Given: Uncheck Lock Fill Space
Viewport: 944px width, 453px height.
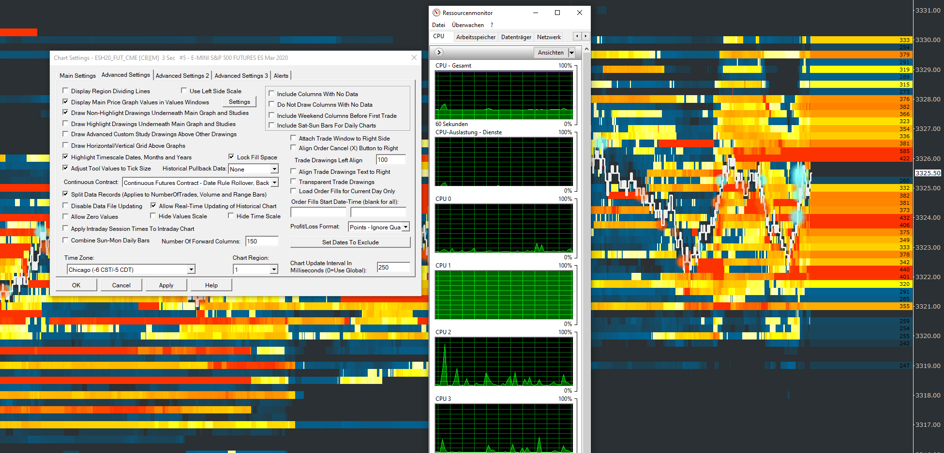Looking at the screenshot, I should 231,156.
